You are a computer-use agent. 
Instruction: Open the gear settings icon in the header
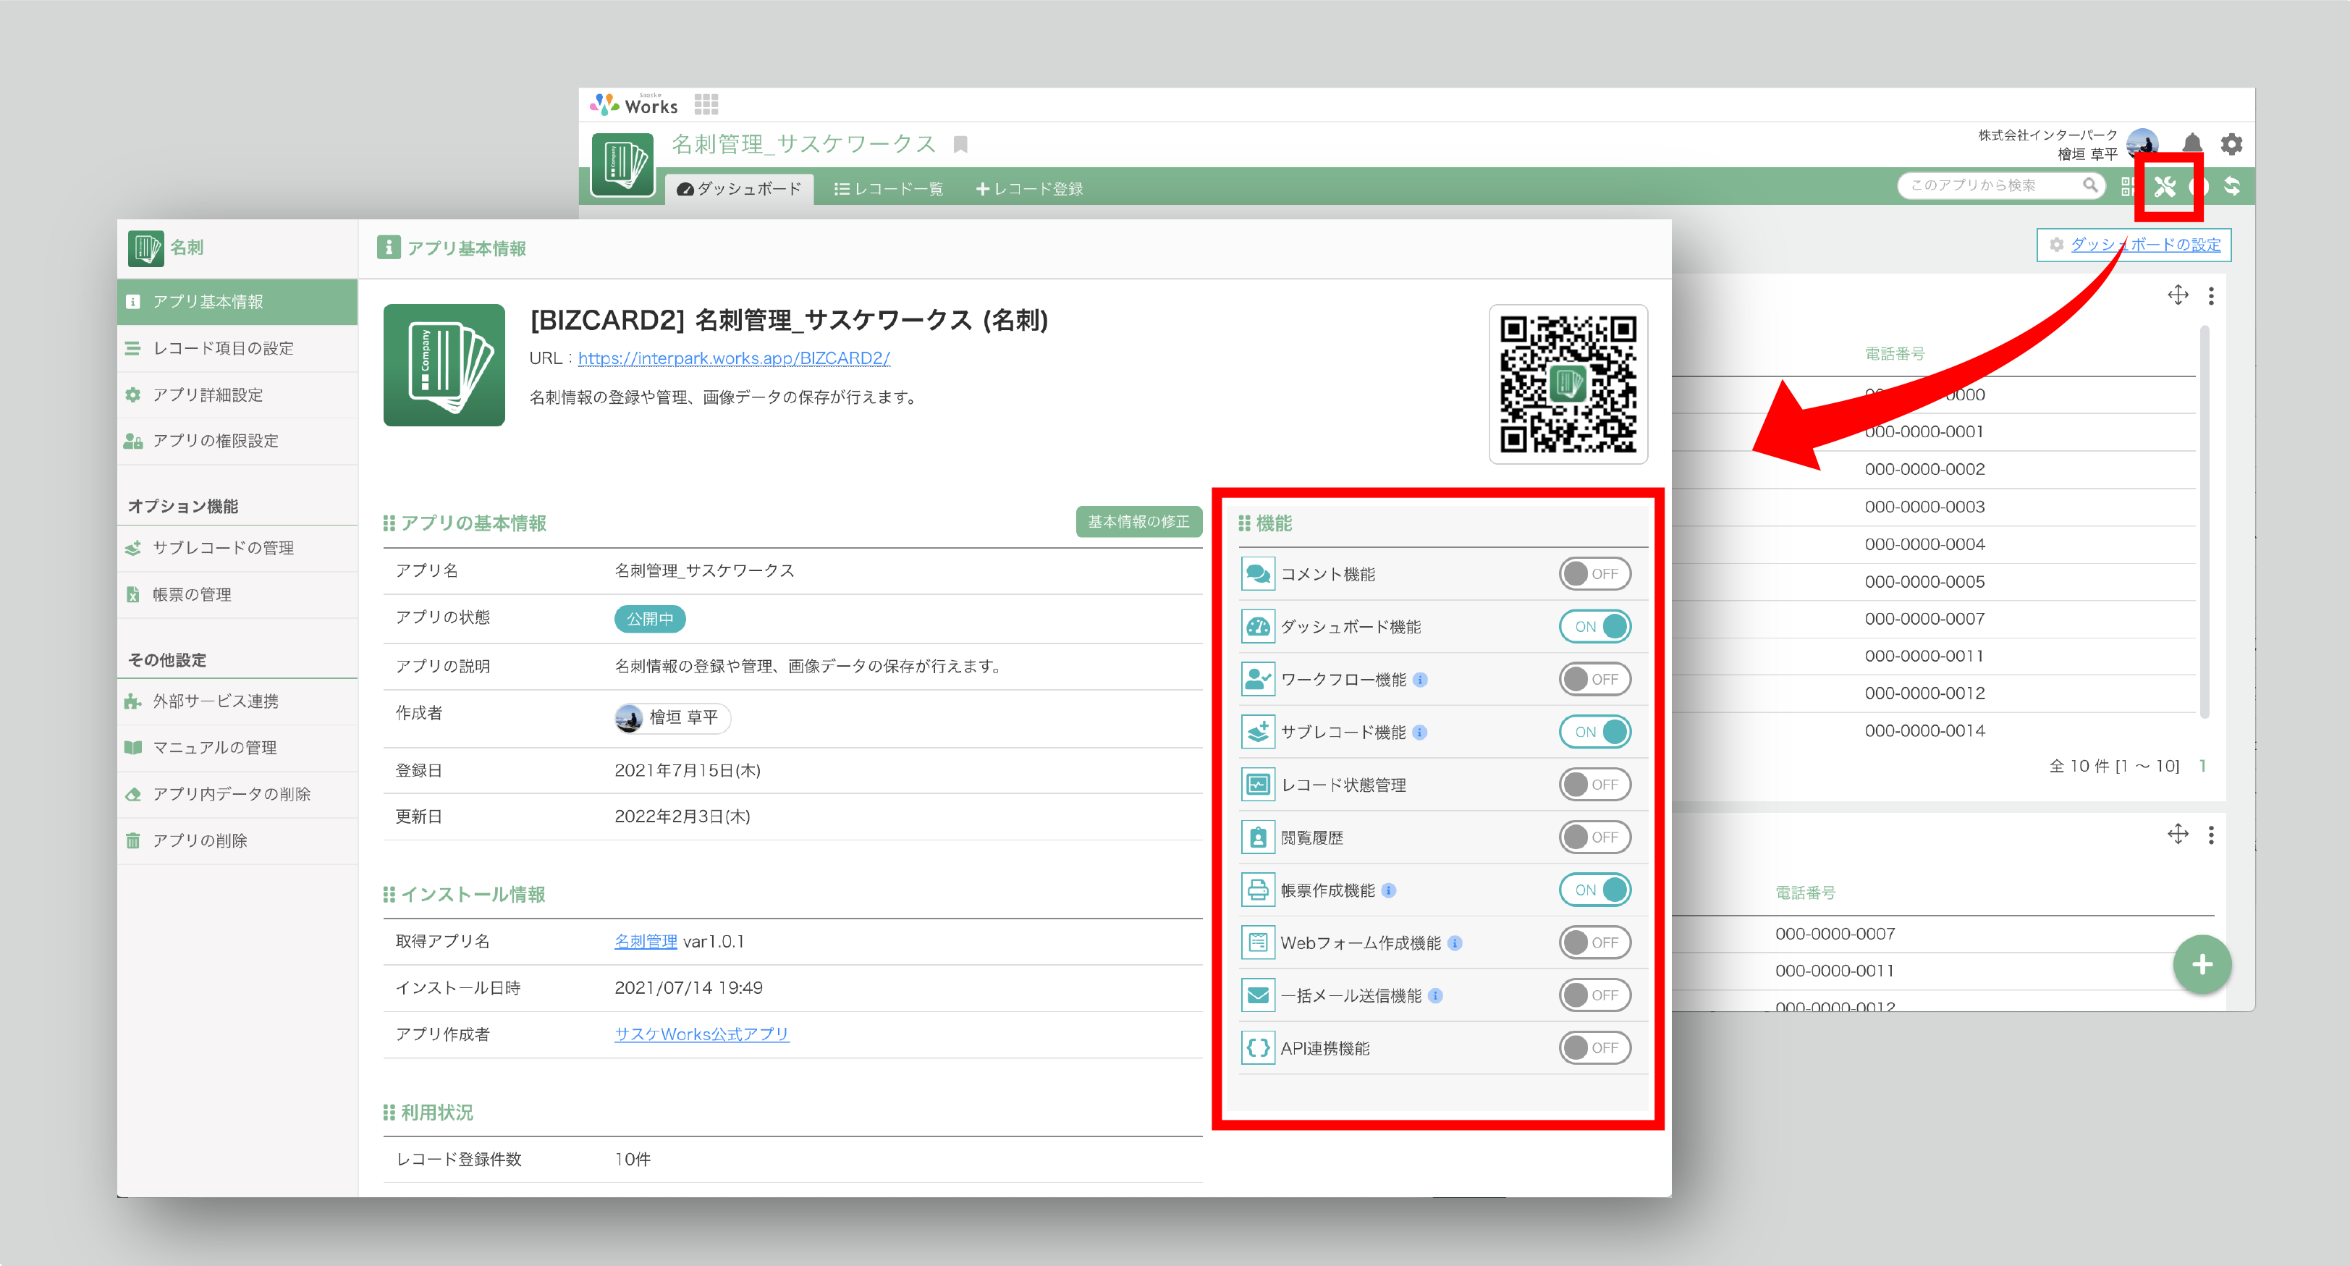(2231, 143)
